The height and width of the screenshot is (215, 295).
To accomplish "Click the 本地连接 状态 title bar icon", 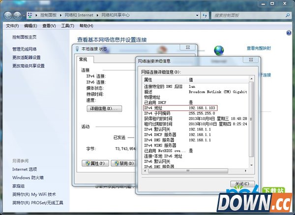I will pos(76,49).
